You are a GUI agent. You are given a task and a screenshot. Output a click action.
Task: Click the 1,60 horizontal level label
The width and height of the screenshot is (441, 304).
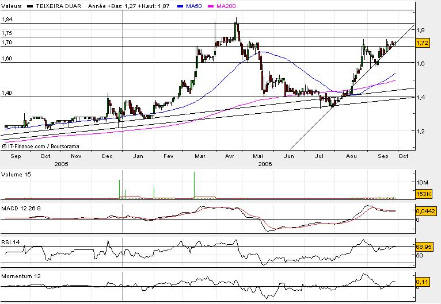7,59
